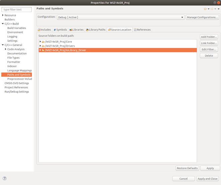Click Manage Configurations... button
This screenshot has width=221, height=185.
pos(202,17)
